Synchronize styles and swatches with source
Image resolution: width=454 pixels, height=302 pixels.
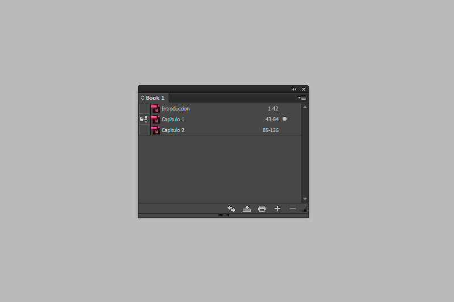[232, 209]
